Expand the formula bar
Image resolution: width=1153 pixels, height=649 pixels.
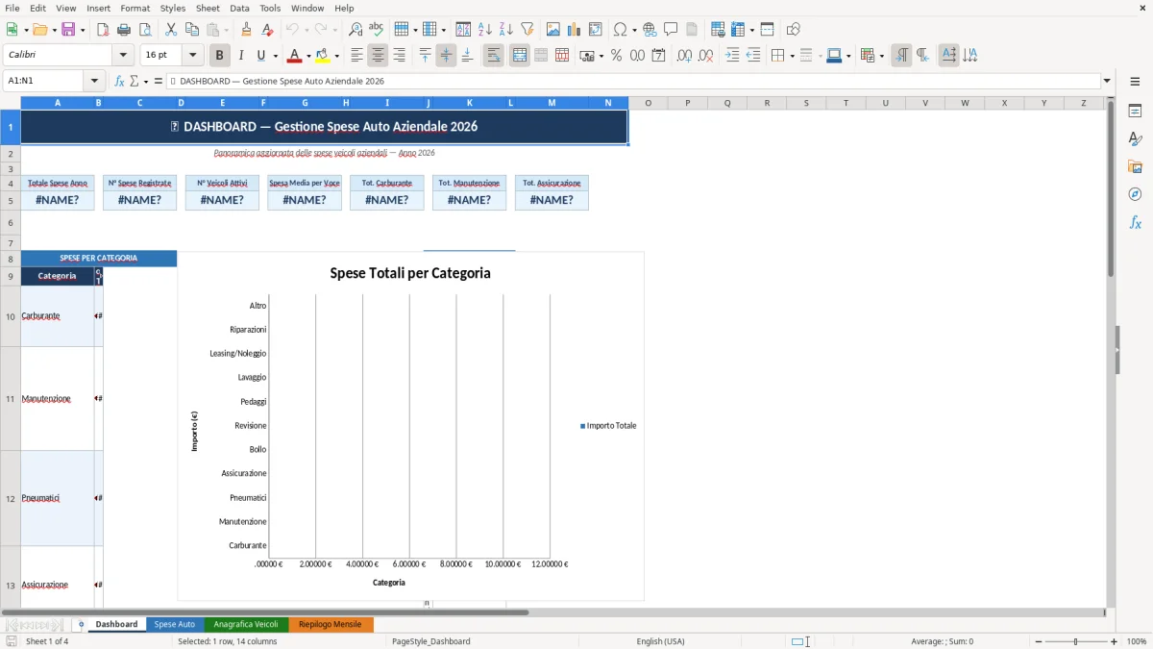pyautogui.click(x=1107, y=82)
